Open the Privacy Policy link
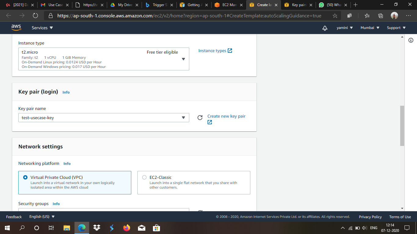Image resolution: width=417 pixels, height=234 pixels. click(370, 217)
